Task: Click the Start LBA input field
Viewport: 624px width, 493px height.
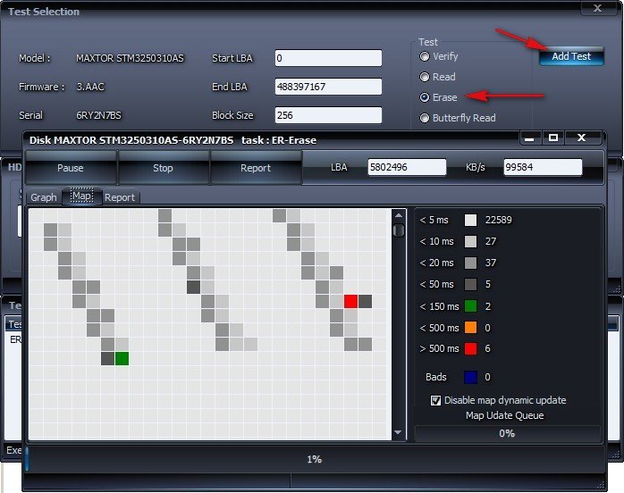Action: pos(328,58)
